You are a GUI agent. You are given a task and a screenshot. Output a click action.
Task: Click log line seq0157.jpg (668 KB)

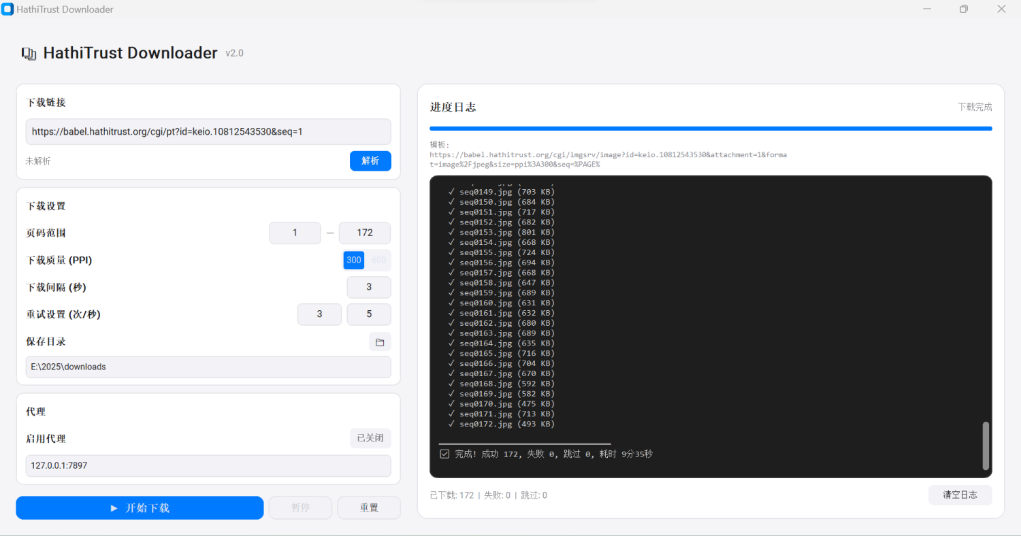tap(502, 273)
